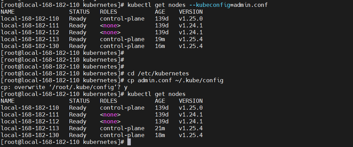This screenshot has width=353, height=147.
Task: Click the STATUS header of the second table
Action: point(79,101)
